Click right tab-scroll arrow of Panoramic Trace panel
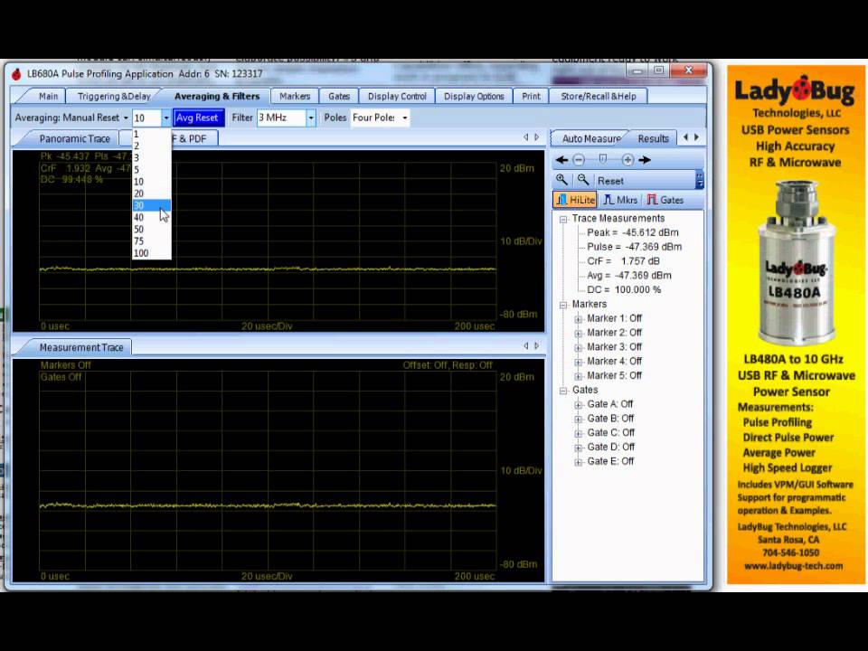 pyautogui.click(x=536, y=137)
